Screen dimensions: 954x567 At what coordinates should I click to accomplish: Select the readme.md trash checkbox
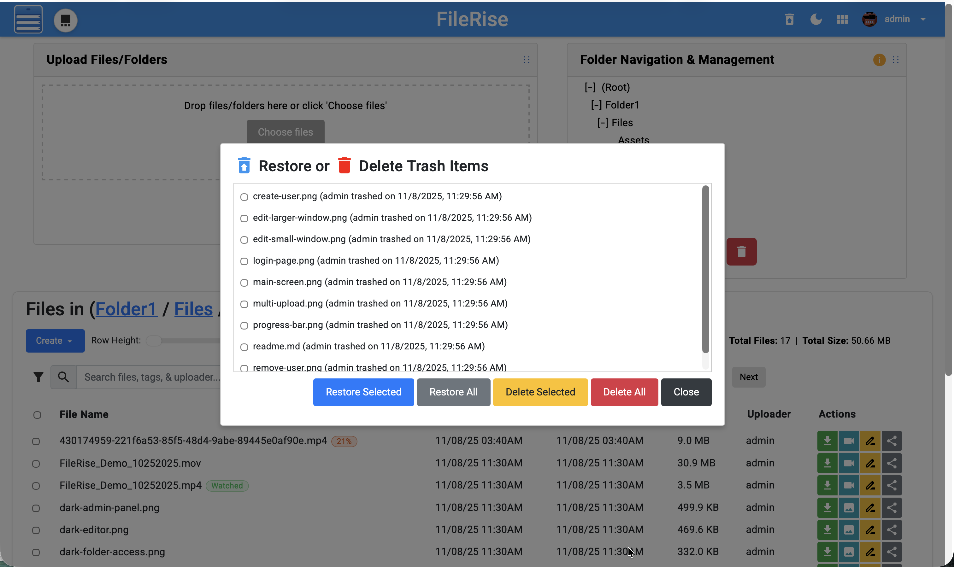point(244,347)
